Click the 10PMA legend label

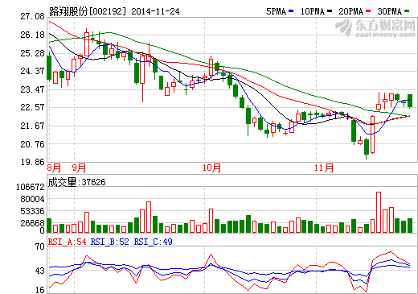click(x=313, y=11)
